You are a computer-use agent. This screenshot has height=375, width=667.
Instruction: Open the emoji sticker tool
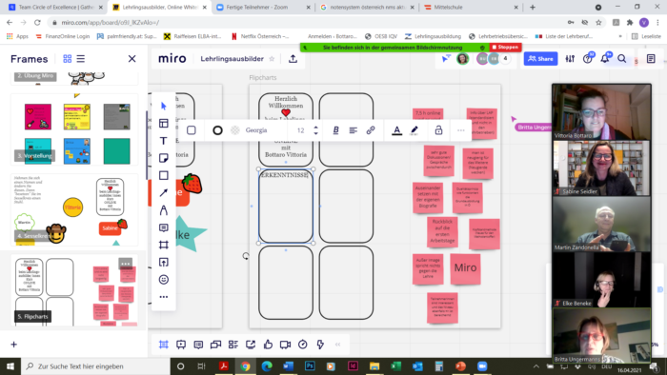point(163,280)
